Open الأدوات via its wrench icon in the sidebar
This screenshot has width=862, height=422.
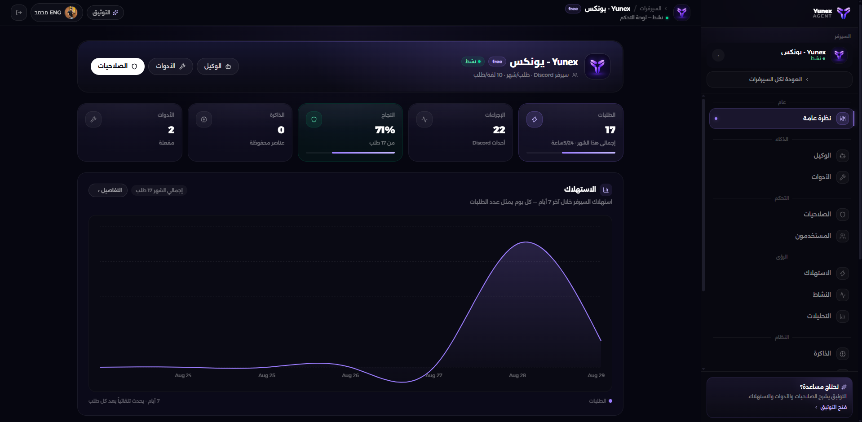[x=843, y=177]
